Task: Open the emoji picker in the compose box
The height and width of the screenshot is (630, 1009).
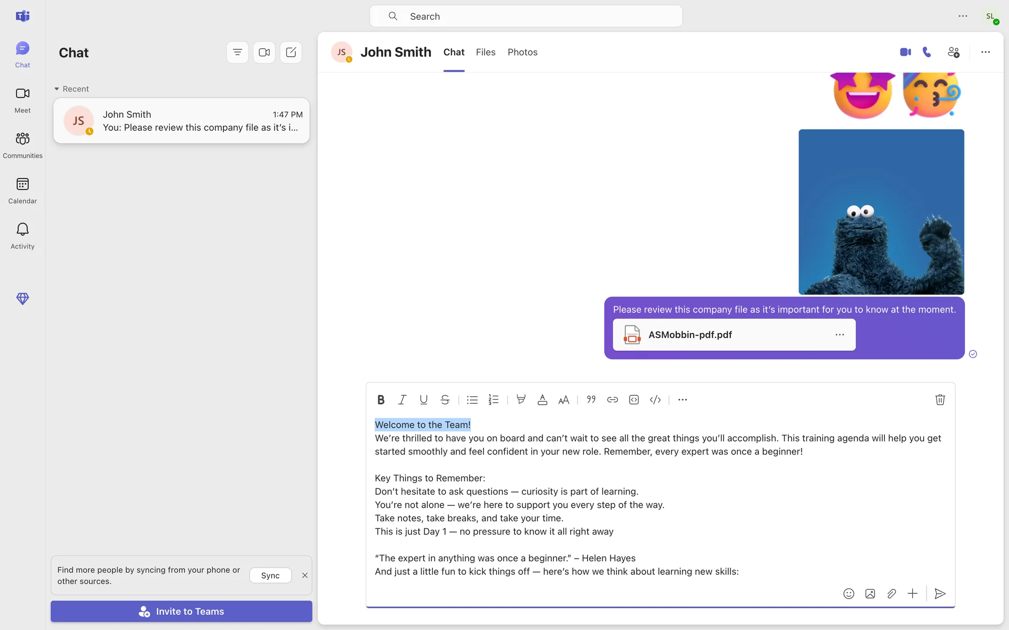Action: pyautogui.click(x=848, y=594)
